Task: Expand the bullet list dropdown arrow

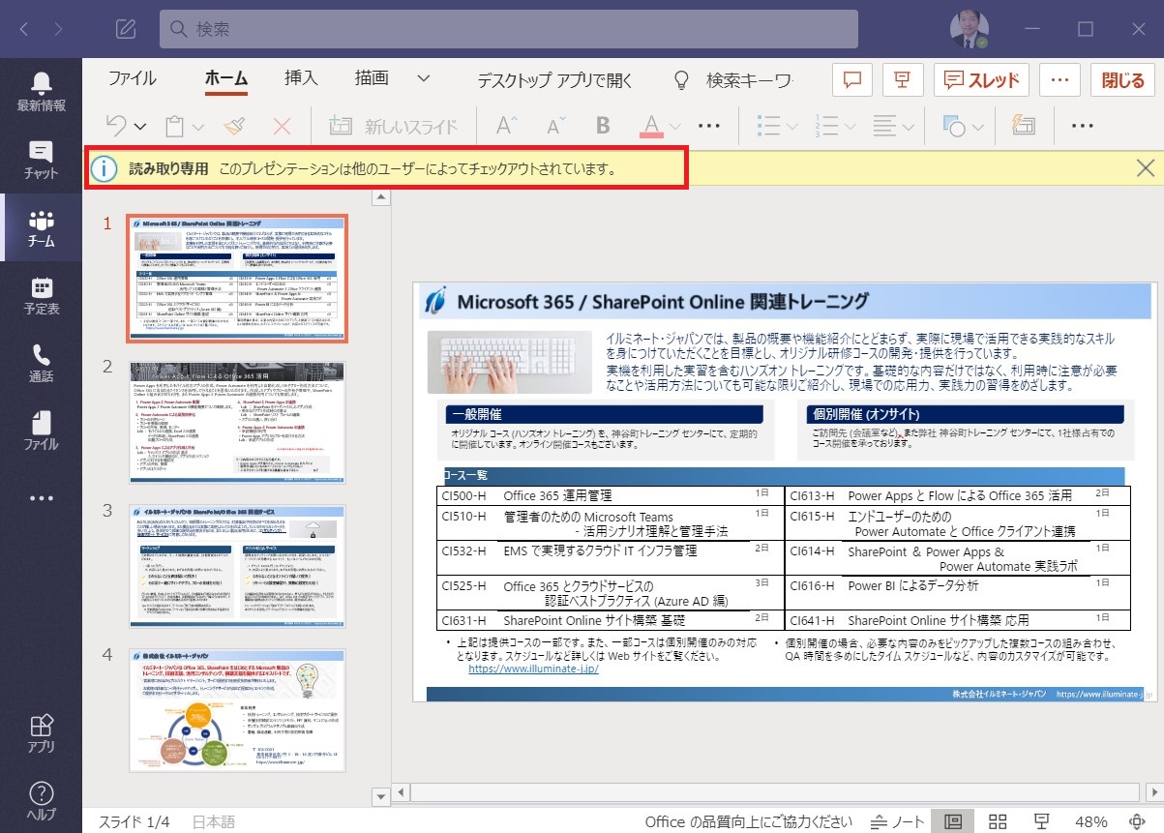Action: pos(791,127)
